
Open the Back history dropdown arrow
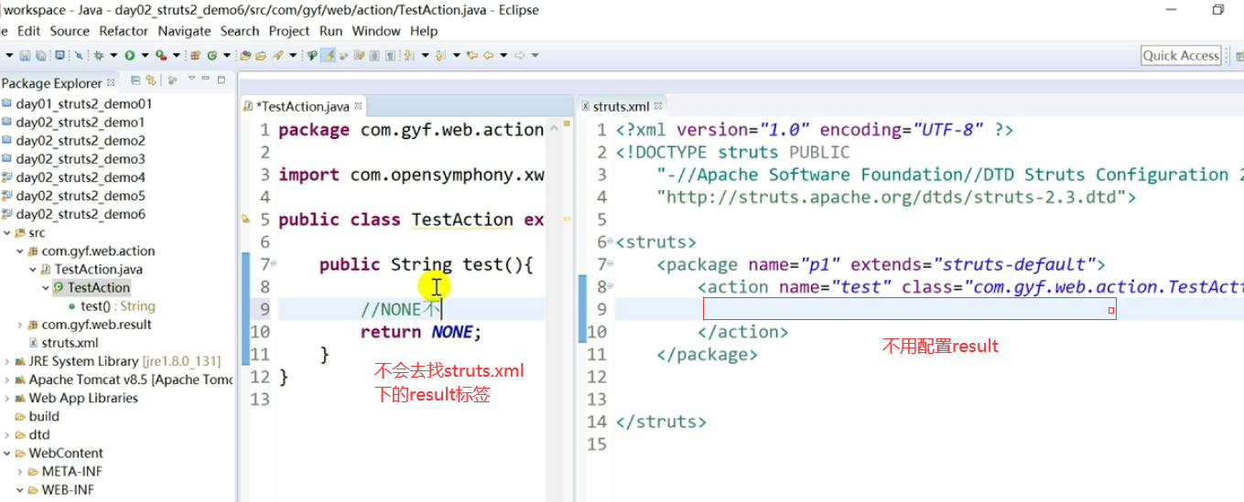[503, 56]
